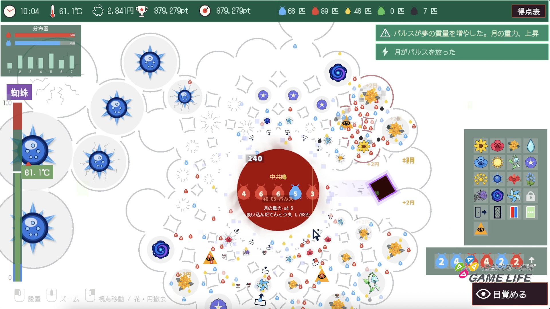Click the 分布図 distribution chart panel title

pyautogui.click(x=41, y=29)
